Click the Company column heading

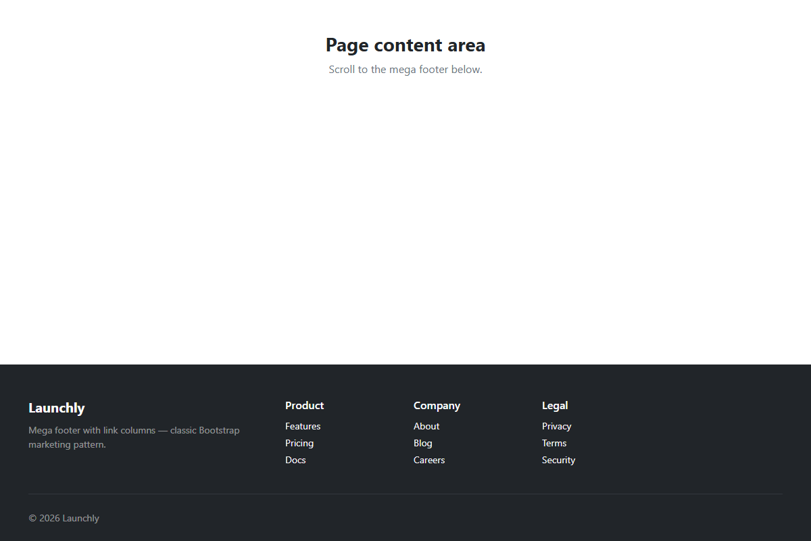437,406
